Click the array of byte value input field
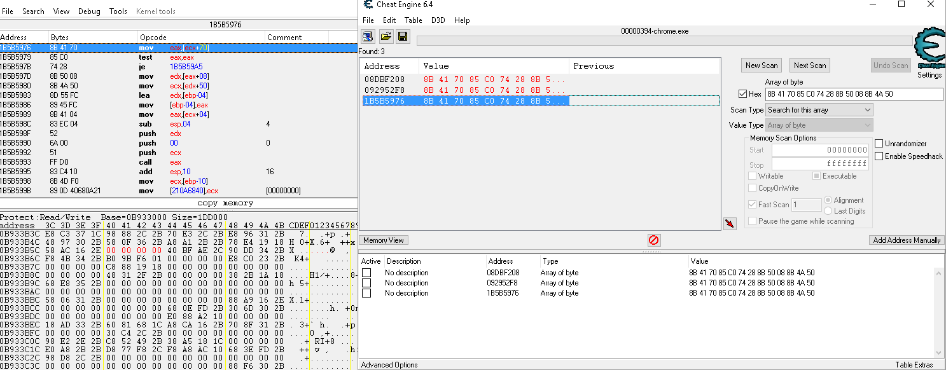 click(854, 94)
